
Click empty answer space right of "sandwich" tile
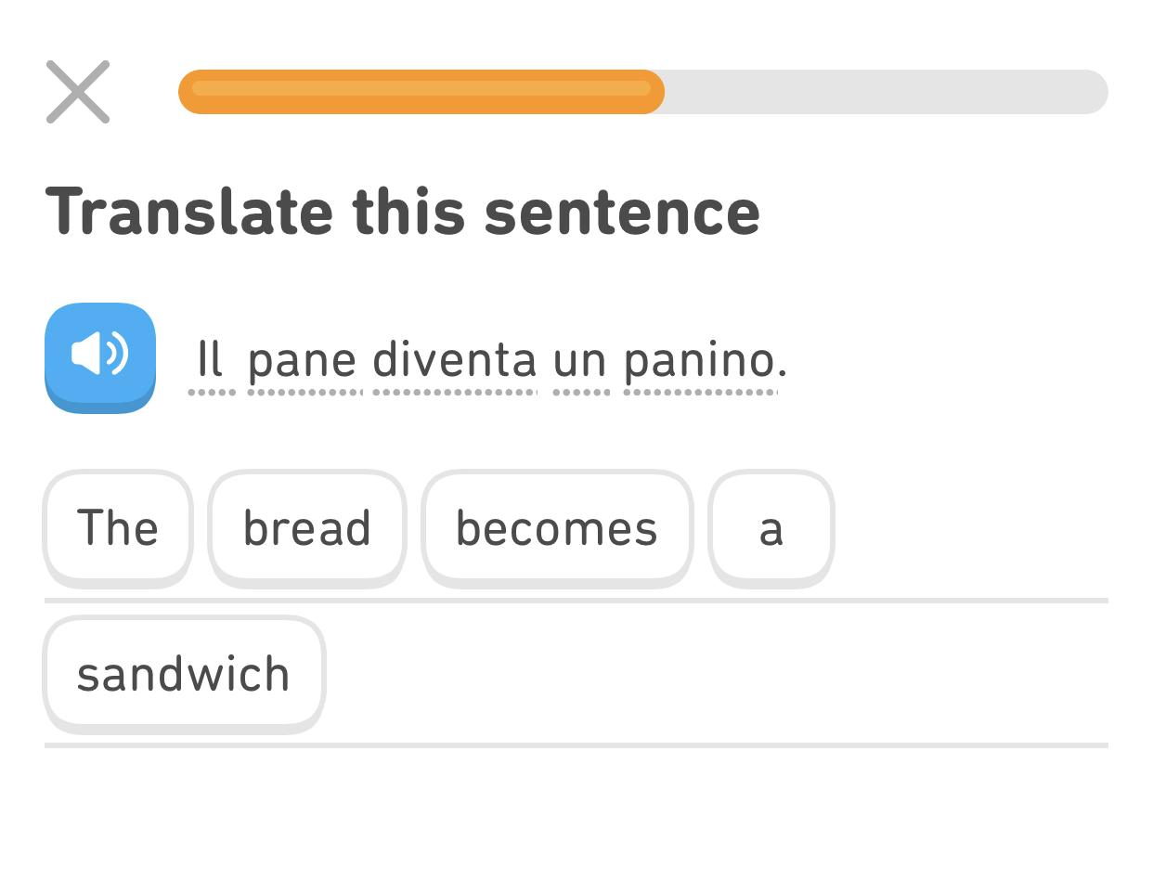pyautogui.click(x=715, y=674)
